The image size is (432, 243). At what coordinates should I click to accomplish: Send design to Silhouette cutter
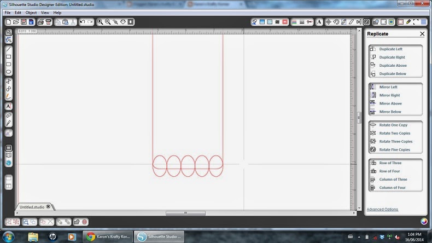click(49, 22)
